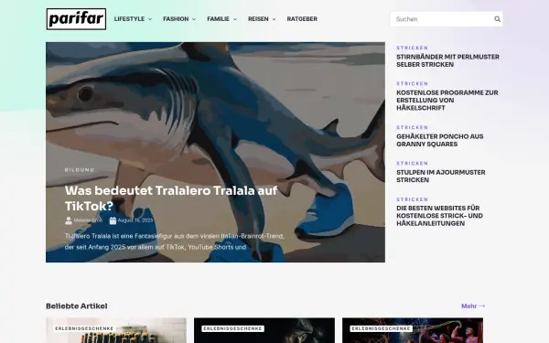549x343 pixels.
Task: Expand the Reisen menu chevron
Action: (x=274, y=19)
